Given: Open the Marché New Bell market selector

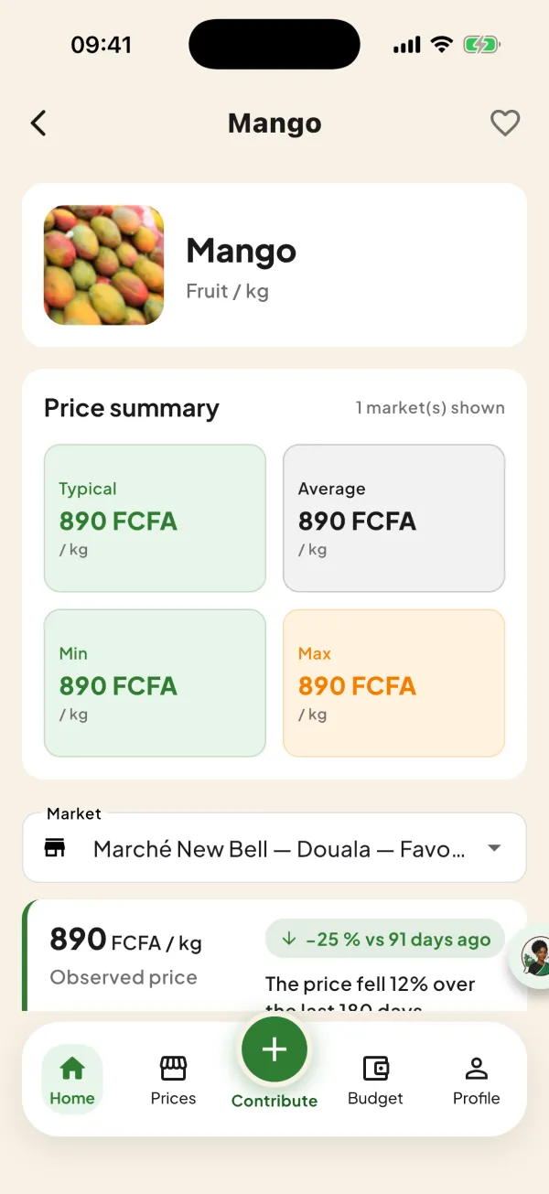Looking at the screenshot, I should (x=274, y=848).
